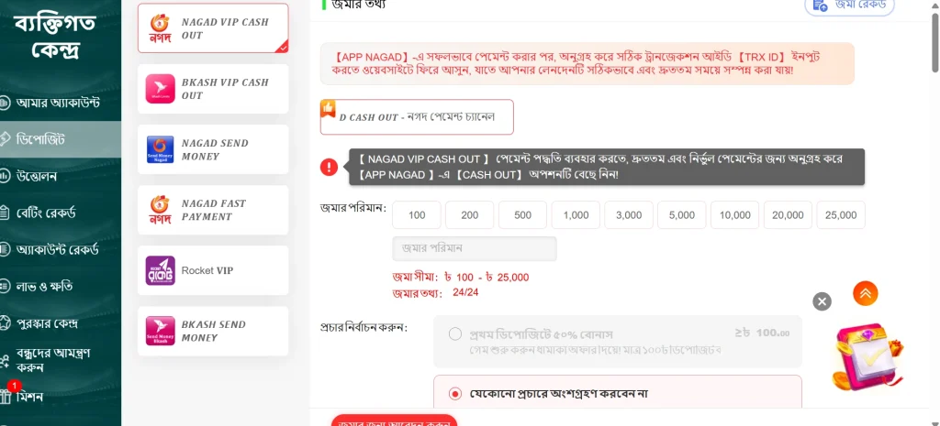The height and width of the screenshot is (426, 940).
Task: Click the share icon beside বন্ধুদের আমন্ত্রণ
Action: point(5,361)
